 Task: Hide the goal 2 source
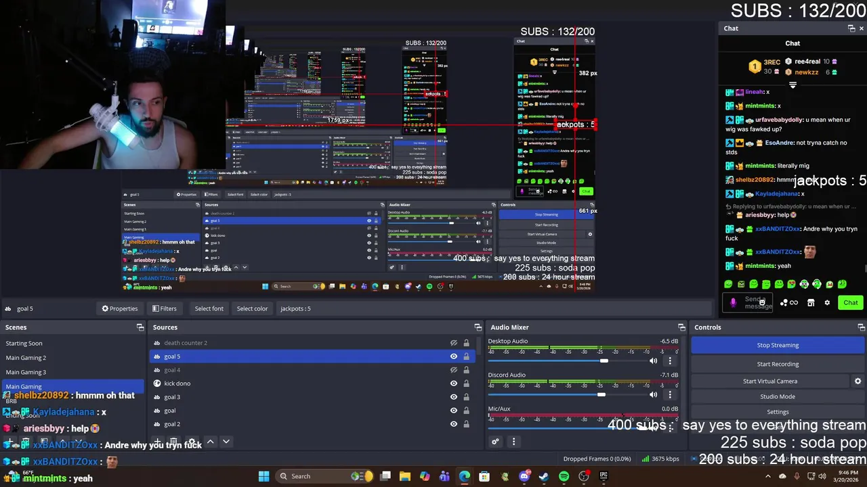pos(454,424)
